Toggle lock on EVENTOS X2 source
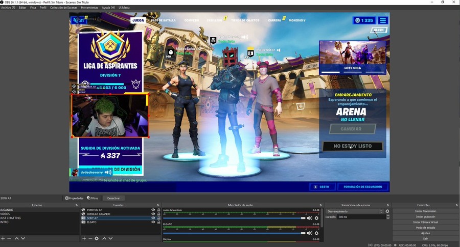This screenshot has width=460, height=247. tap(159, 210)
